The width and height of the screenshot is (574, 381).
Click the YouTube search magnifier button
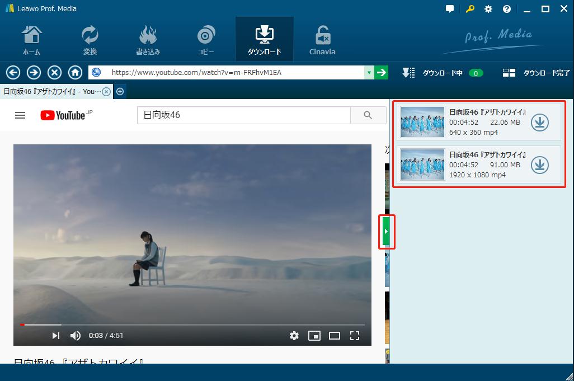click(368, 115)
